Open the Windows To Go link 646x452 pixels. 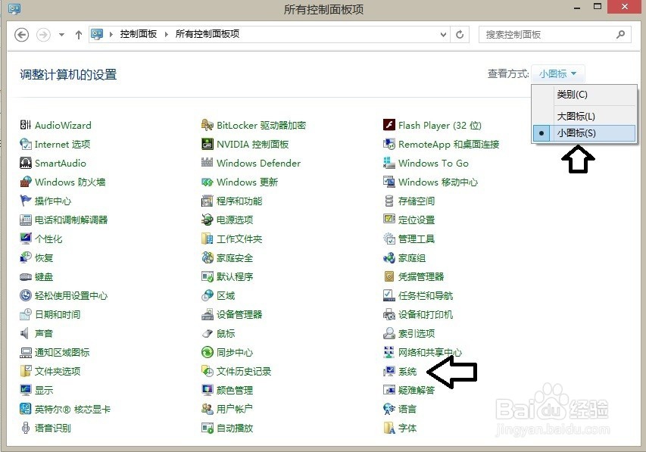(x=433, y=163)
